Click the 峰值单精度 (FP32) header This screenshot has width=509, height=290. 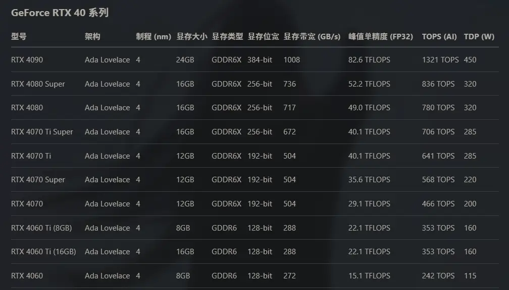tap(380, 37)
